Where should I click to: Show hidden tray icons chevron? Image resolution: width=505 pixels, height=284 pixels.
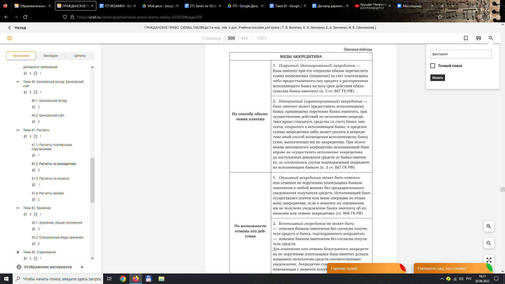(442, 279)
